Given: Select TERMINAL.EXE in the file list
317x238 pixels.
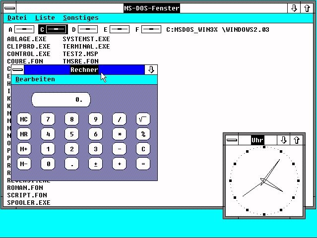Looking at the screenshot, I should [x=86, y=46].
